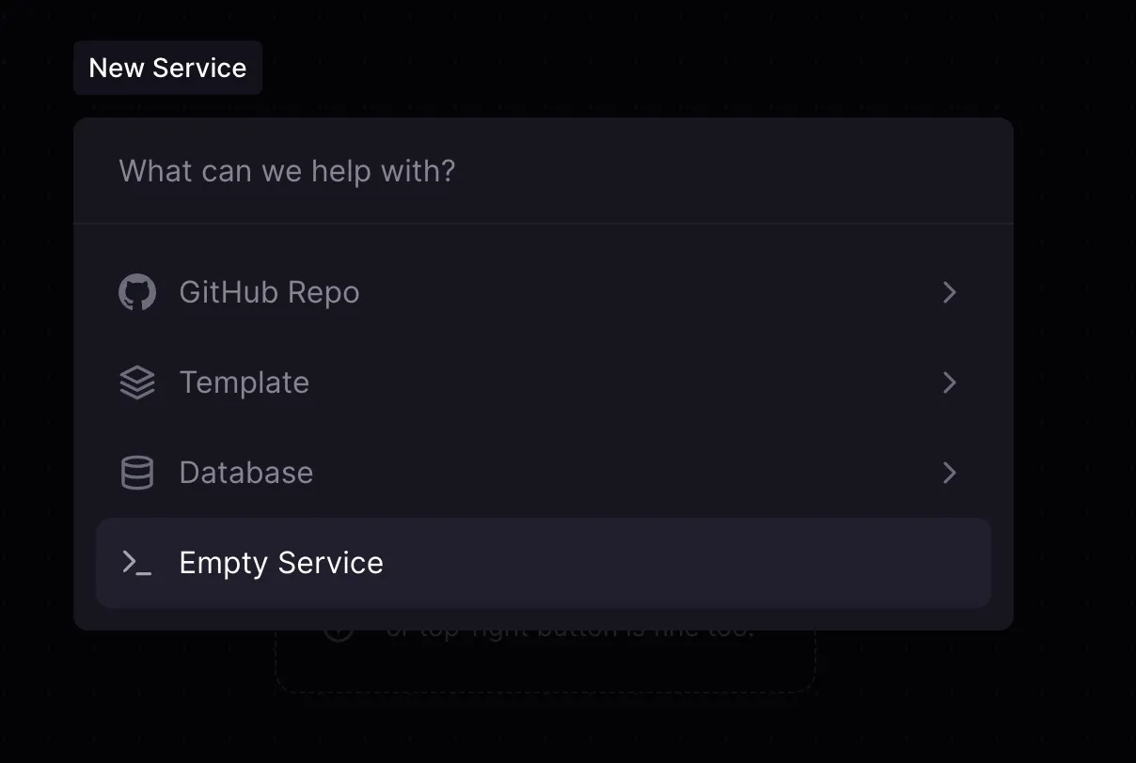The image size is (1136, 763).
Task: Expand the Database submenu chevron
Action: 949,473
